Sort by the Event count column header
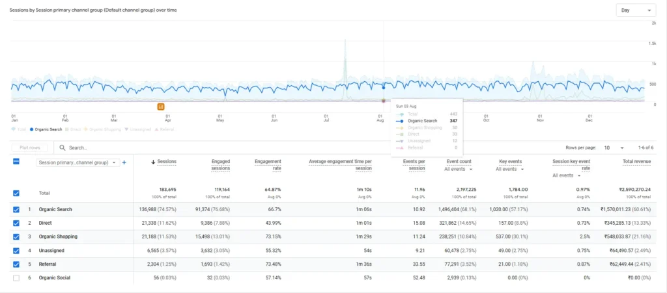 coord(459,162)
